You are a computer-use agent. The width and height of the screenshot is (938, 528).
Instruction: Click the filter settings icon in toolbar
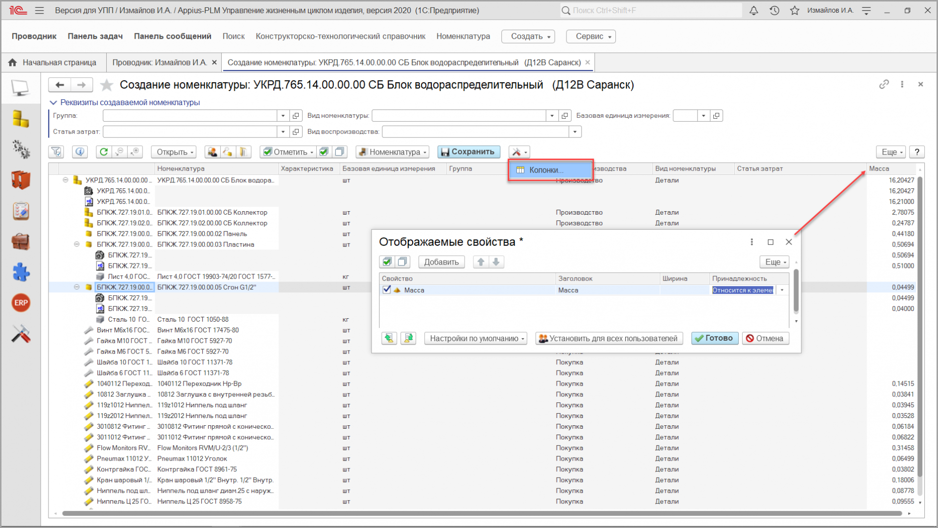[56, 152]
